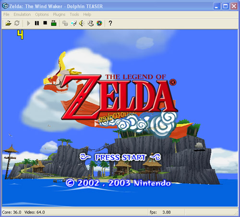
Task: Click the fps 3.88 status readout
Action: [x=160, y=212]
